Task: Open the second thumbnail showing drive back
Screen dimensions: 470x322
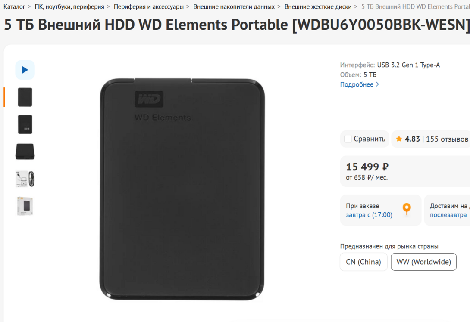Action: (25, 124)
